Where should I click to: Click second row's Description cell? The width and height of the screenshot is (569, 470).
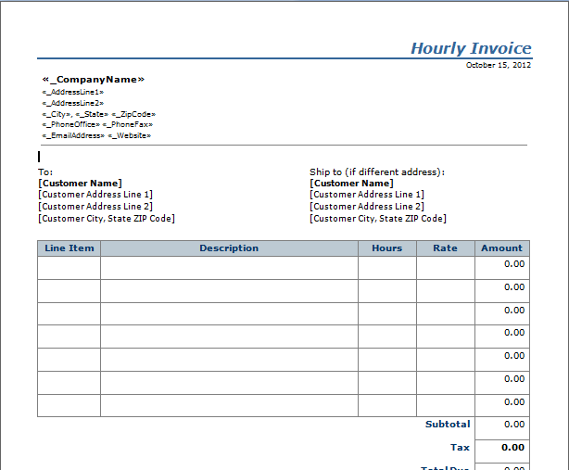[x=229, y=291]
